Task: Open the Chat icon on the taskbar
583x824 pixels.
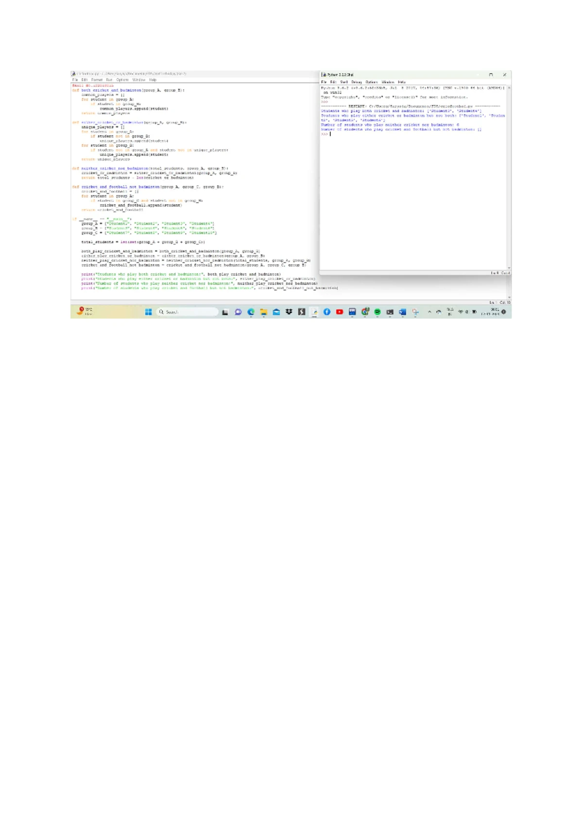Action: click(x=238, y=312)
